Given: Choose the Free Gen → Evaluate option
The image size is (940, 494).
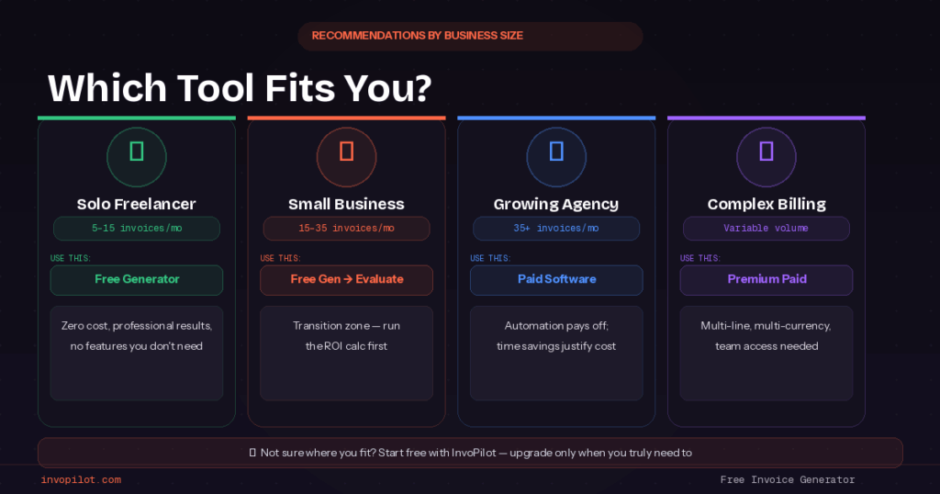Looking at the screenshot, I should point(346,279).
